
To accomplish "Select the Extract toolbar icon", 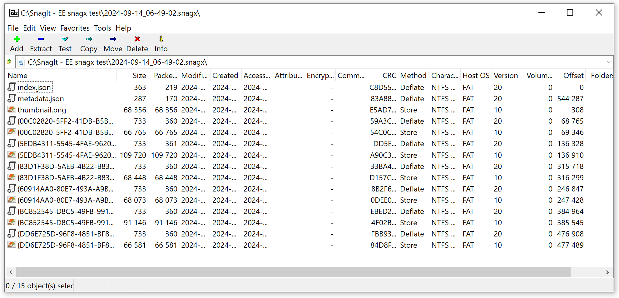I will click(x=41, y=43).
